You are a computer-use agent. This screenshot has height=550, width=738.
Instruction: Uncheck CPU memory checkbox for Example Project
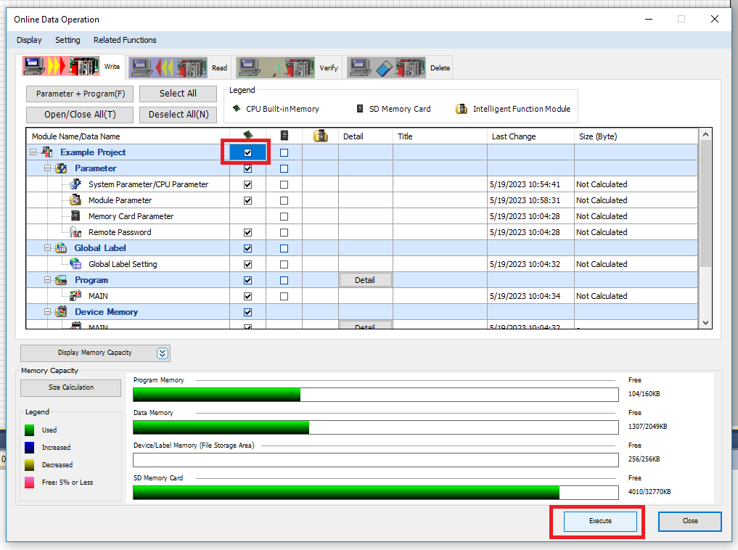[x=248, y=152]
